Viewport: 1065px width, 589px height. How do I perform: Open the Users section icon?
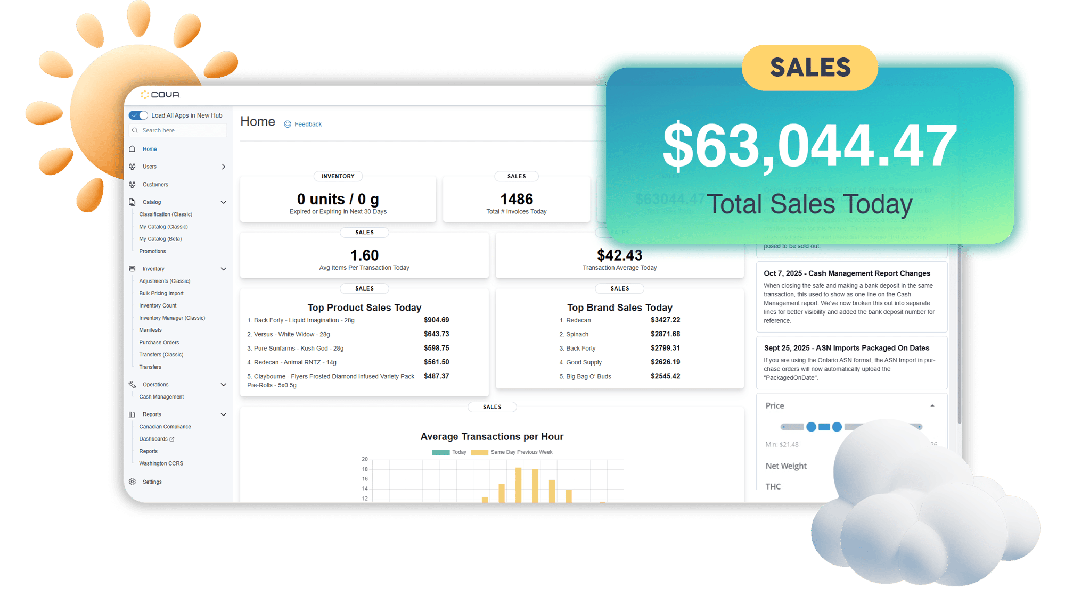(132, 166)
